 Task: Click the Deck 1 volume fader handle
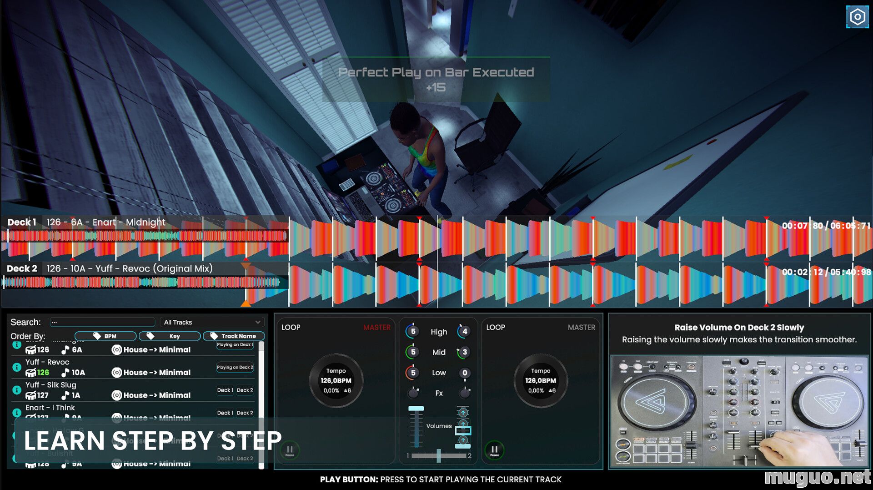pos(416,409)
